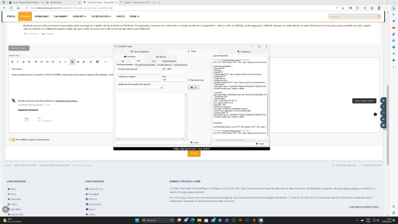The height and width of the screenshot is (224, 398).
Task: Toggle 'Marcar como lido' in the footer
Action: (x=370, y=165)
